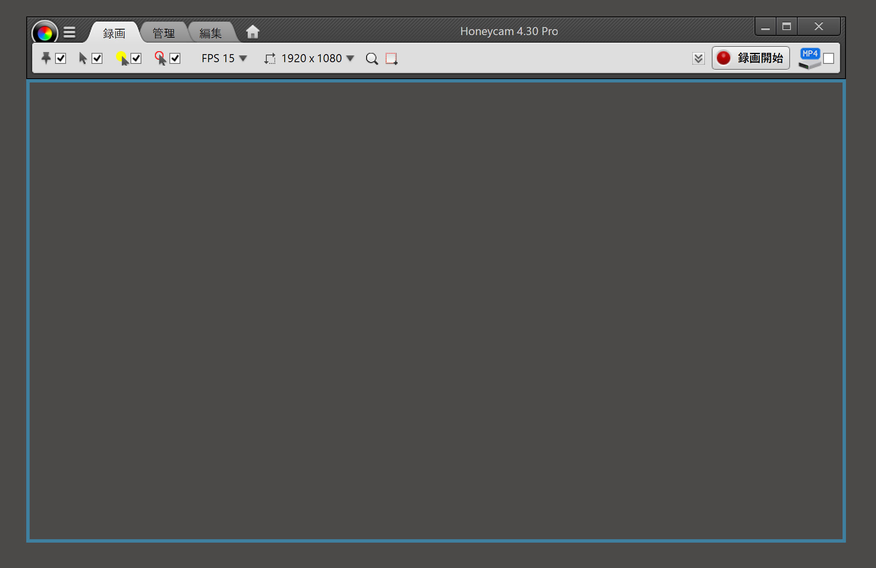Uncheck the pin checkbox
Viewport: 876px width, 568px height.
click(x=61, y=58)
